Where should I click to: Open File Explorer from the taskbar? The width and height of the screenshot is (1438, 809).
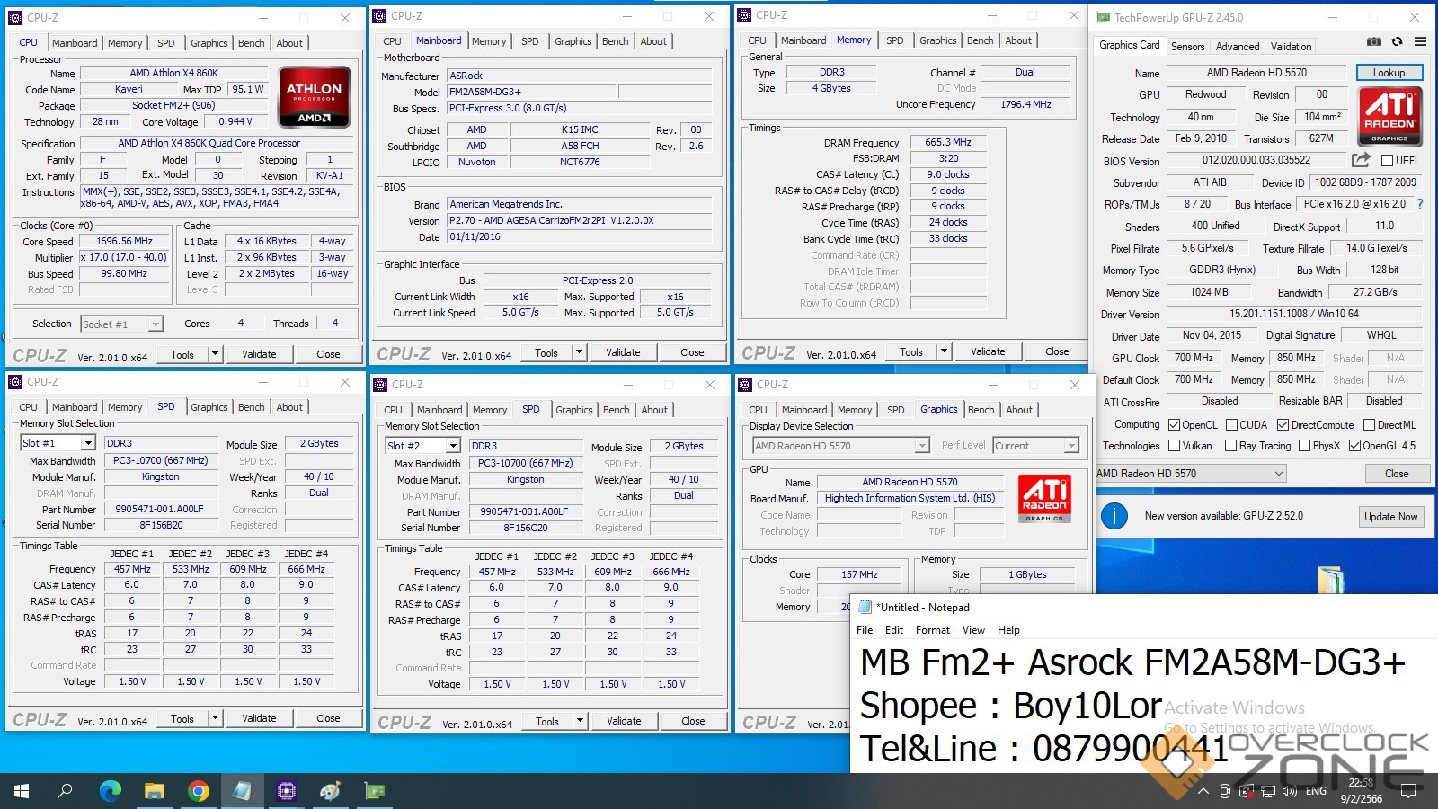pyautogui.click(x=155, y=791)
